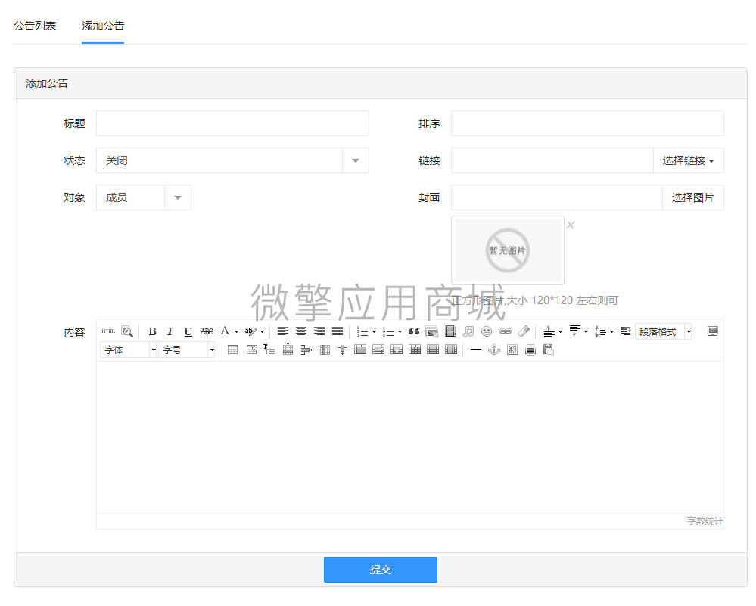Apply highlight color with ab icon
This screenshot has height=606, width=756.
[x=250, y=331]
